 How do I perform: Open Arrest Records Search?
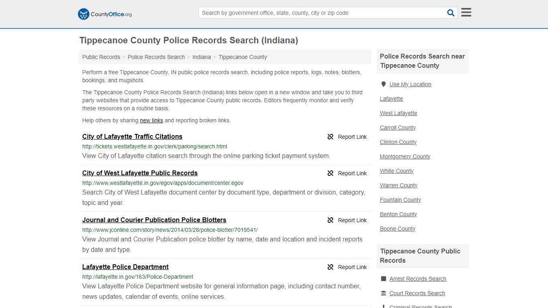pyautogui.click(x=418, y=279)
